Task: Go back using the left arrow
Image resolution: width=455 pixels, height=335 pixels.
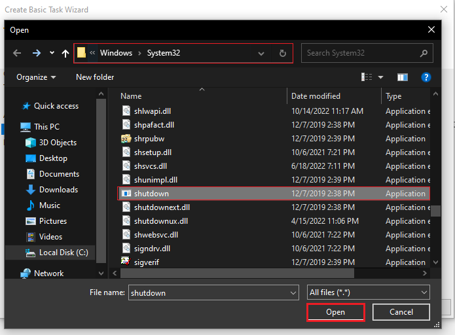Action: pos(17,53)
